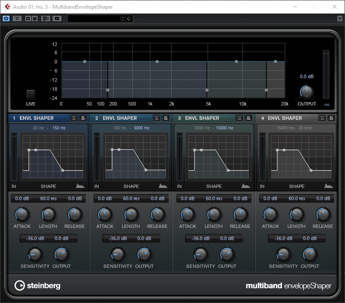Screen dimensions: 345x303
Task: Click band 4 shape mode icon
Action: tap(328, 186)
